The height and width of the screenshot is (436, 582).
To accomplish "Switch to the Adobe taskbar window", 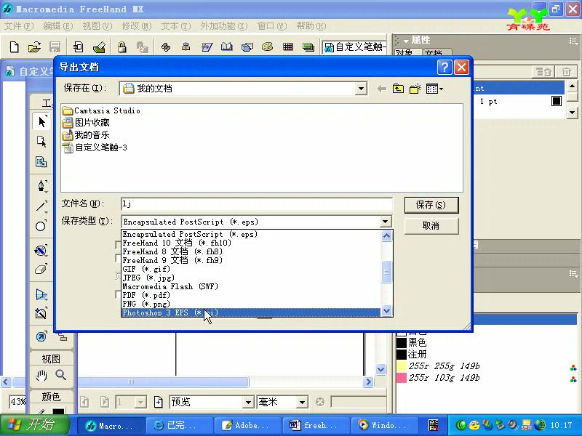I will [x=249, y=425].
